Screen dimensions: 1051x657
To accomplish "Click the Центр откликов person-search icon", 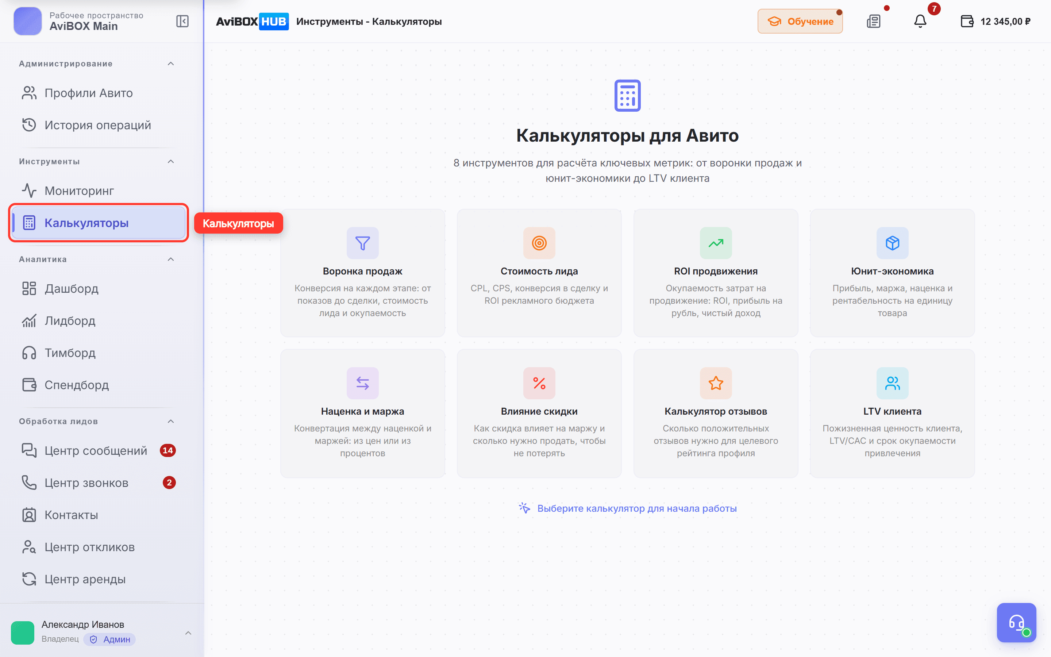I will 29,547.
